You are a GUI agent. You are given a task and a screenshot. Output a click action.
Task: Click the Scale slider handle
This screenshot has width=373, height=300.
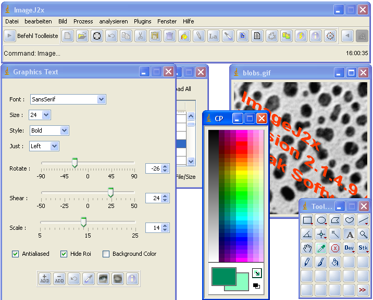coord(83,222)
